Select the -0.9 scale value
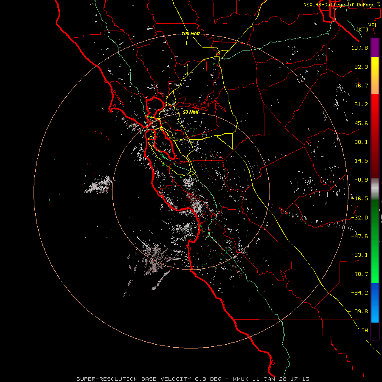The image size is (382, 382). tap(361, 180)
